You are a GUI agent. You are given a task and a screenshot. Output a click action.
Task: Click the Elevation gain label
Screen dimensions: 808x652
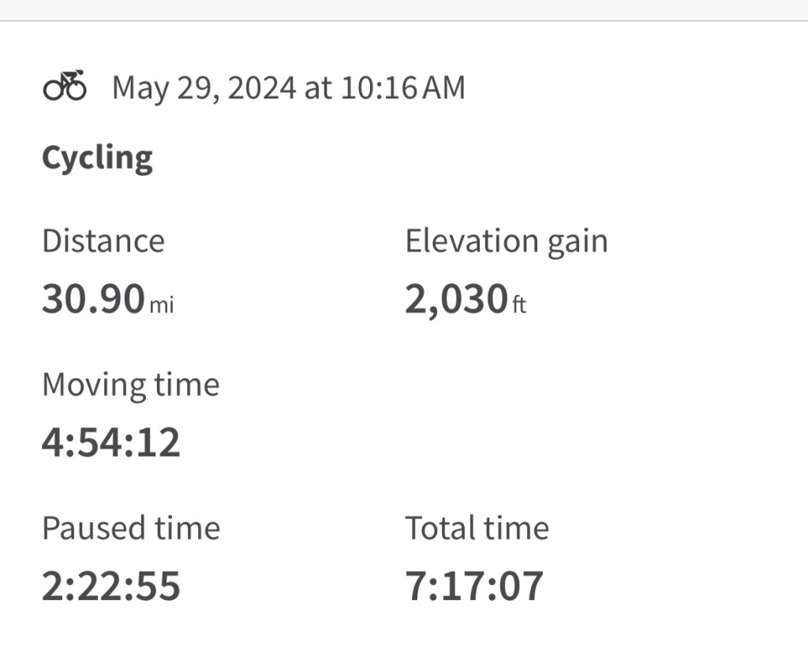(507, 241)
